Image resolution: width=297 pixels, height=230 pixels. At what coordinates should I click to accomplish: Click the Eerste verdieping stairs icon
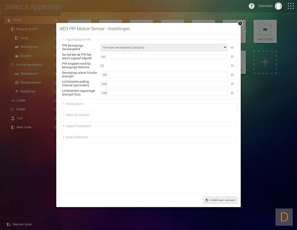(x=12, y=64)
